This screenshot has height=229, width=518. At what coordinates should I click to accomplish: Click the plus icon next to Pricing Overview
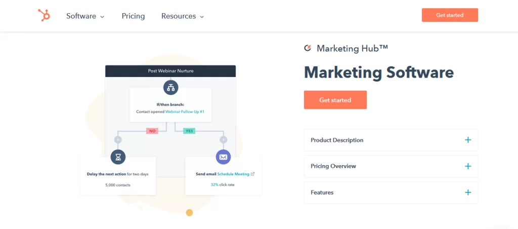468,166
